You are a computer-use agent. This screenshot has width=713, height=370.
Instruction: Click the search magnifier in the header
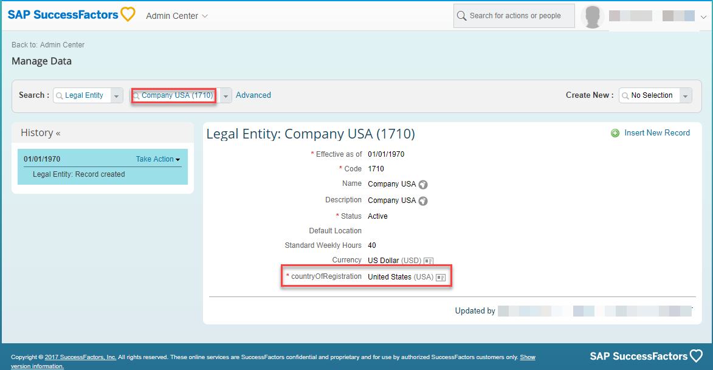[x=461, y=16]
